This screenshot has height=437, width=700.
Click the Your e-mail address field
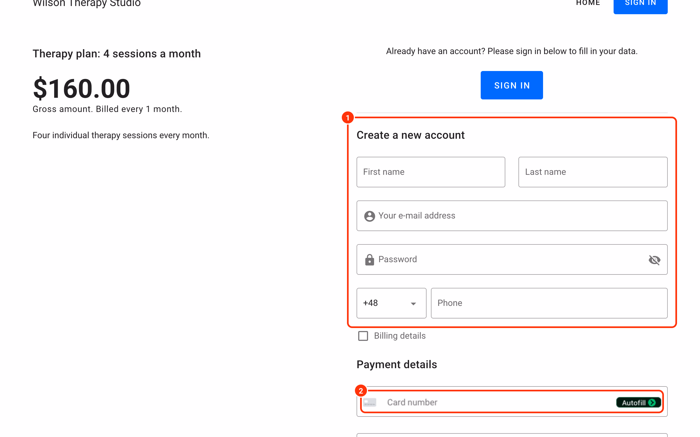pos(512,215)
